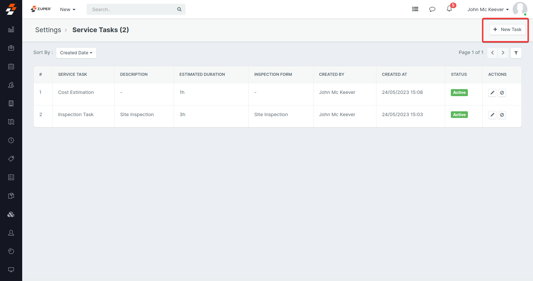Deactivate the Inspection Task via block icon
This screenshot has width=533, height=281.
(x=502, y=115)
